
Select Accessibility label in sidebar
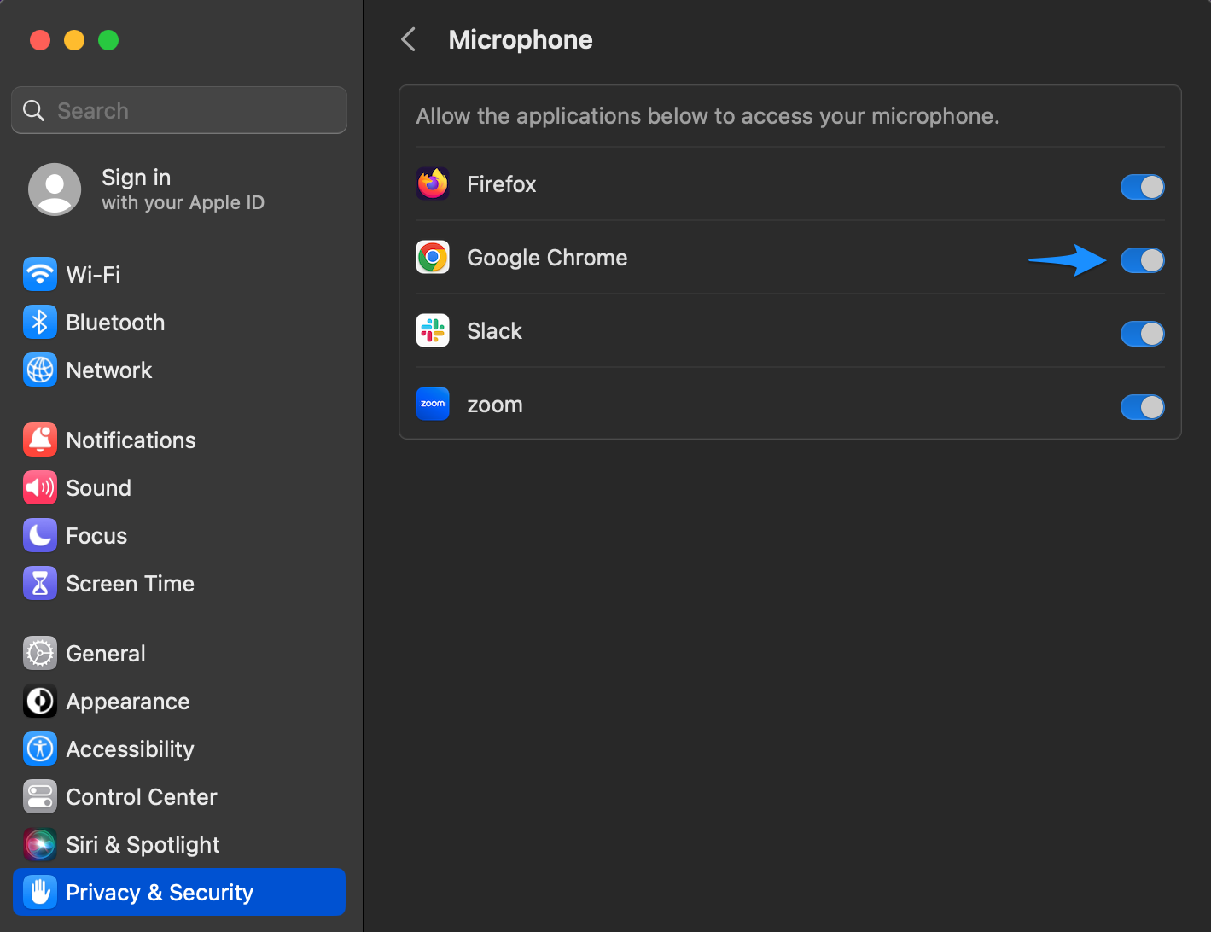(x=130, y=749)
